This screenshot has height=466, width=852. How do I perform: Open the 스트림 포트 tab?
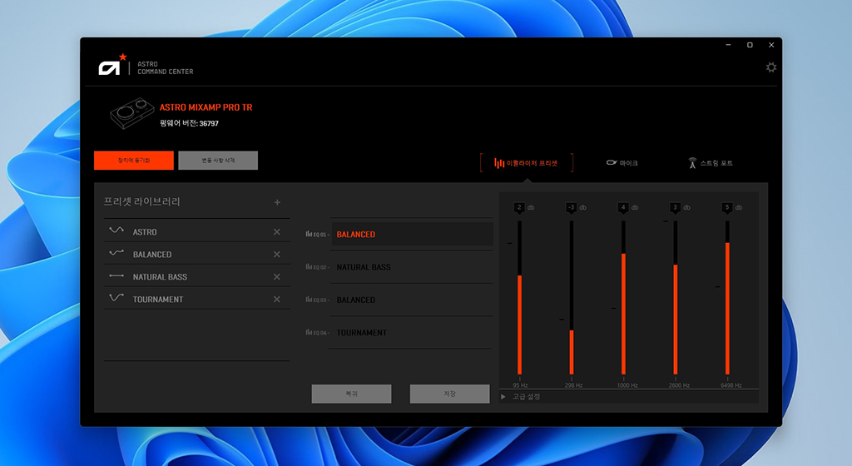click(x=711, y=163)
